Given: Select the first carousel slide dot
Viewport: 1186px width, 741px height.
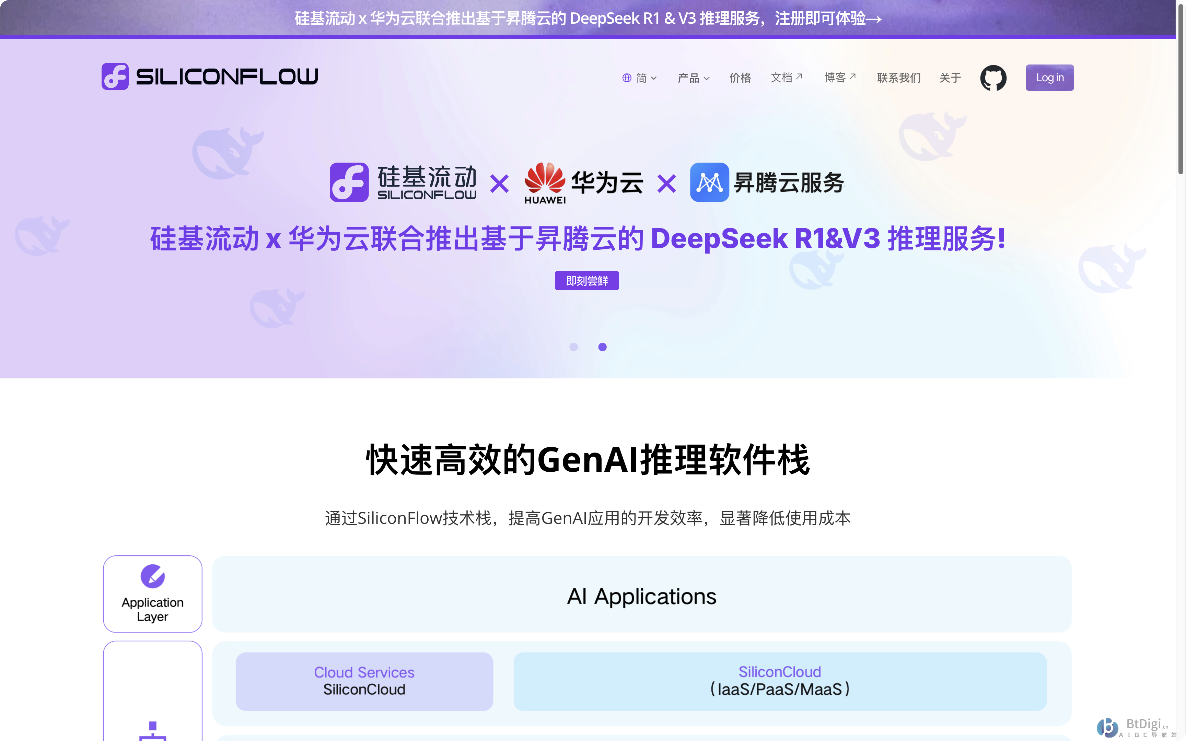Looking at the screenshot, I should (573, 347).
